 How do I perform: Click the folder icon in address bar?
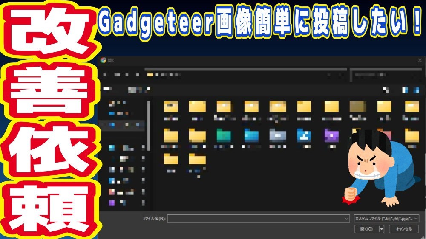click(150, 75)
